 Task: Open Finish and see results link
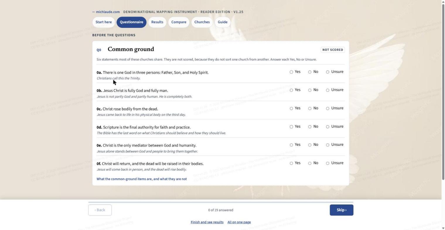coord(207,222)
